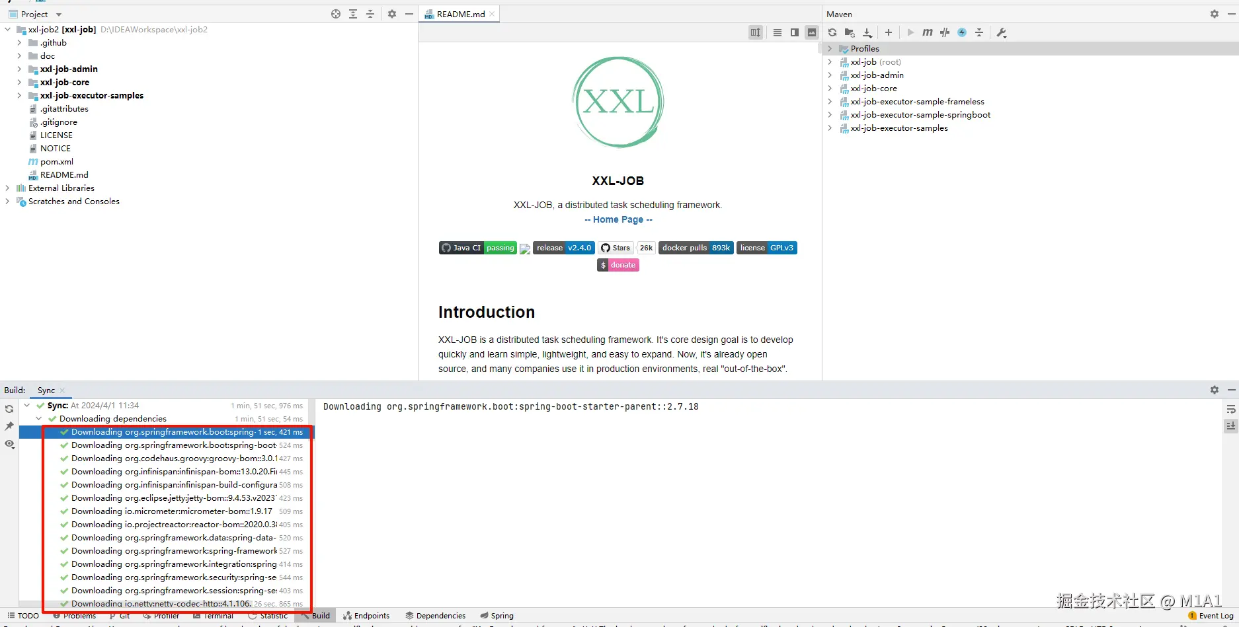The width and height of the screenshot is (1239, 627).
Task: Hide the Build tool window
Action: [x=1232, y=390]
